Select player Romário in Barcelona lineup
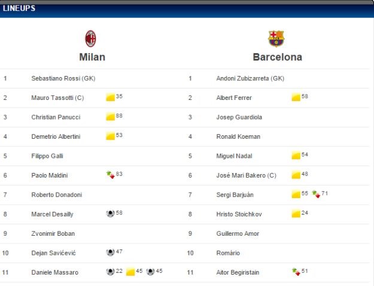Image resolution: width=374 pixels, height=286 pixels. point(228,253)
